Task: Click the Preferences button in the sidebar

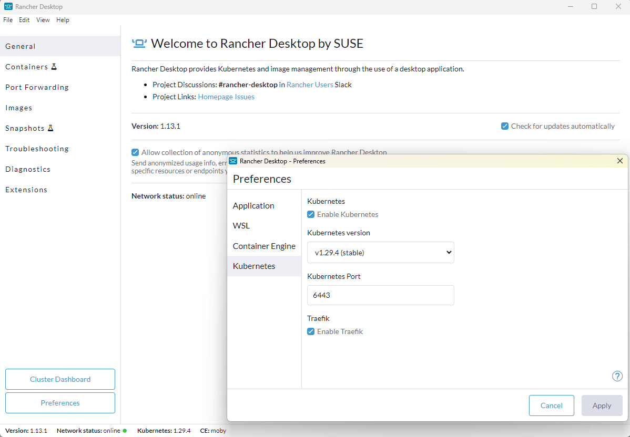Action: coord(60,403)
